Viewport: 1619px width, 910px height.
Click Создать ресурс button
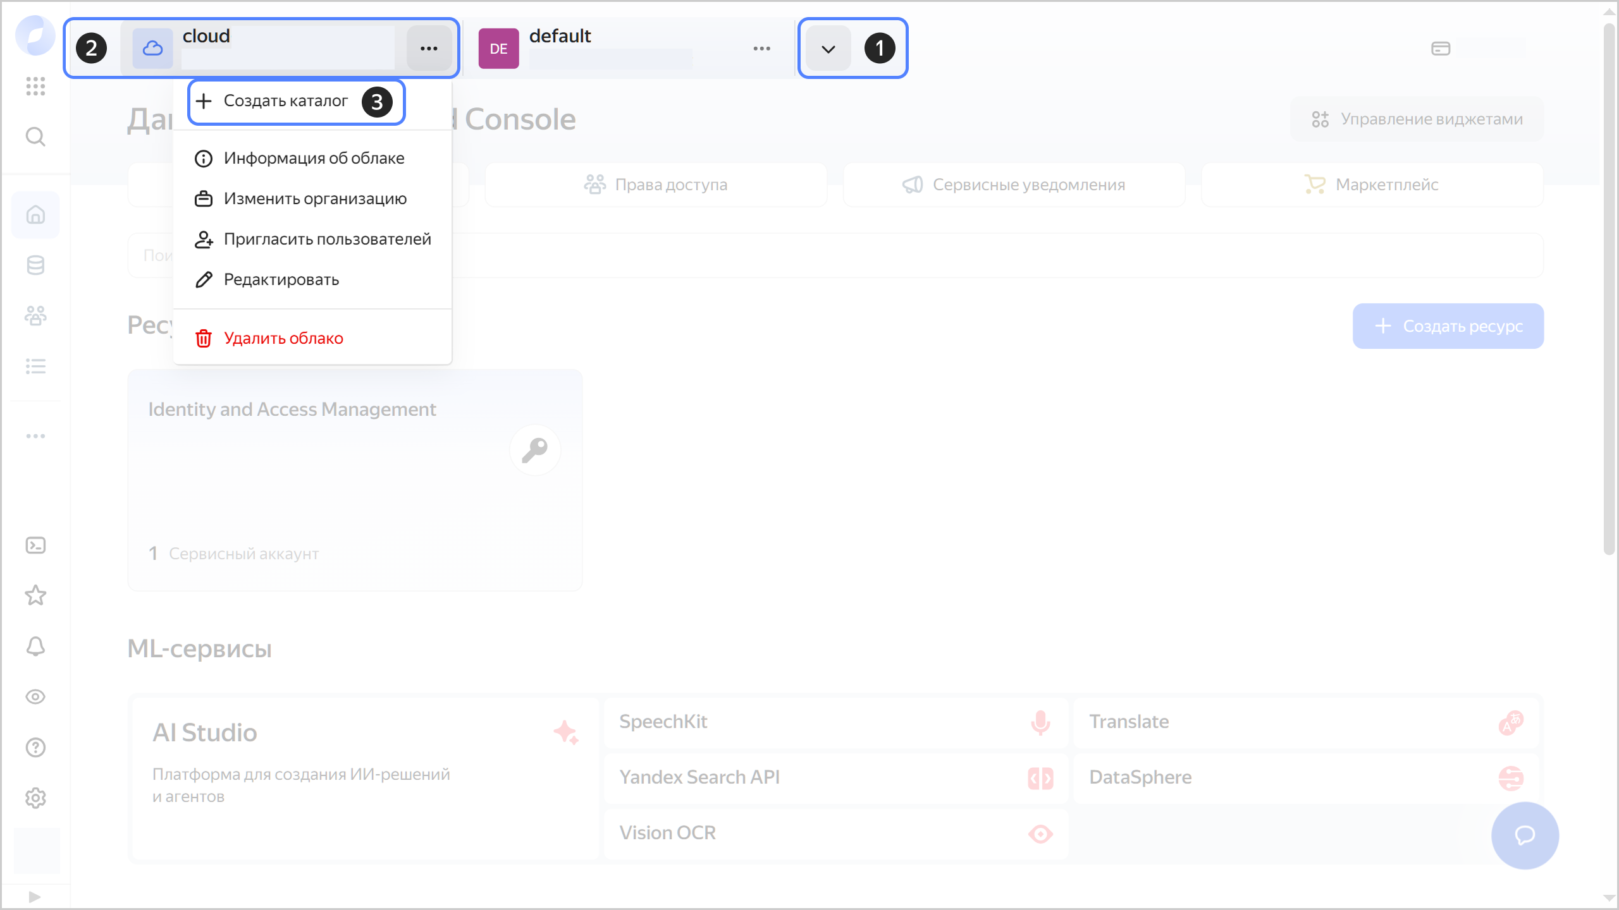point(1448,326)
